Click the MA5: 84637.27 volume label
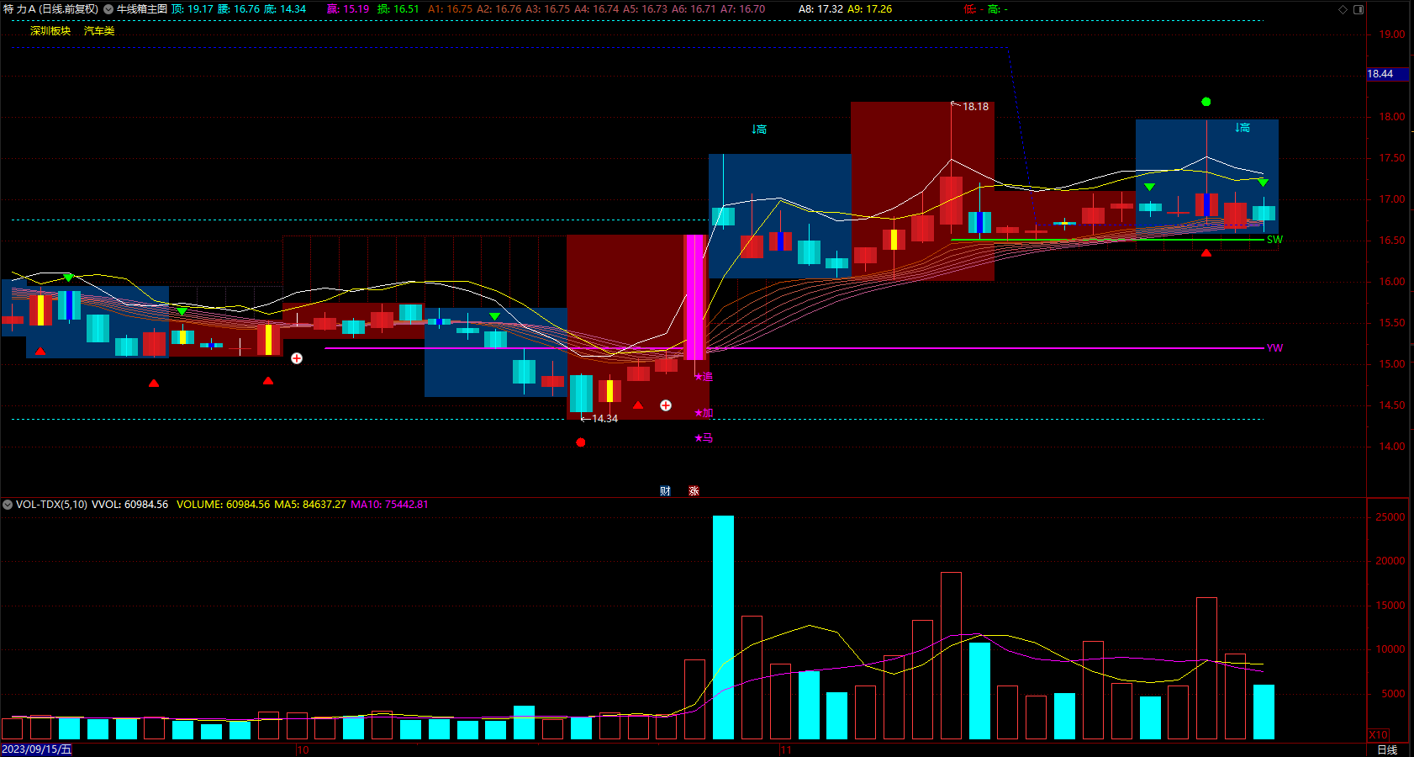 [x=310, y=505]
